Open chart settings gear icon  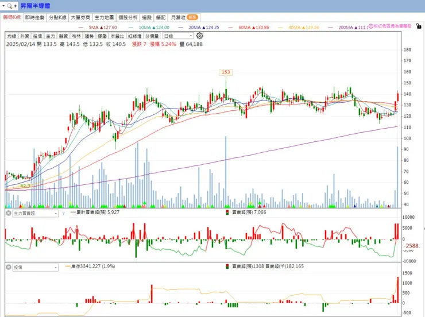[x=199, y=36]
